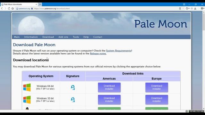Open signature icon for Windows 64-bit
The image size is (205, 115).
pyautogui.click(x=73, y=87)
